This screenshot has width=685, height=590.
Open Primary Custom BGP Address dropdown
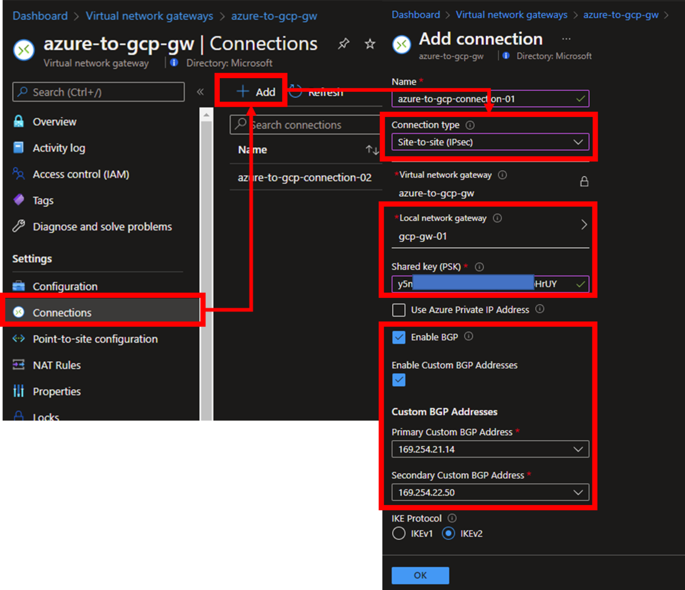point(490,450)
